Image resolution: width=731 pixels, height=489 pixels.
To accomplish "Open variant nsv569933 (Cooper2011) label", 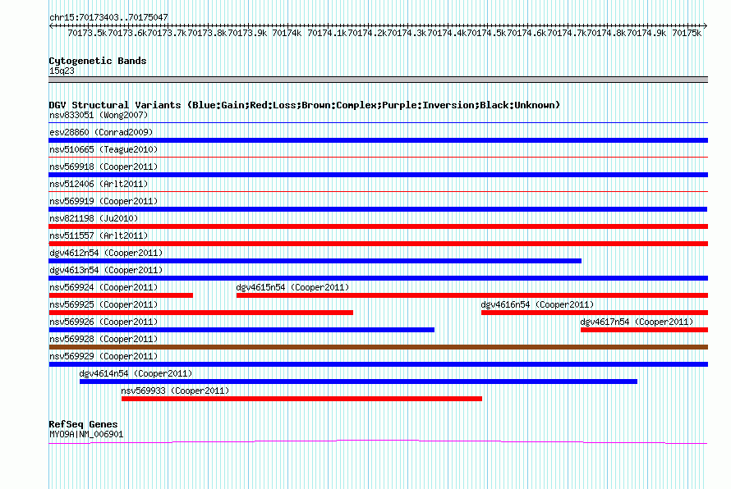I will pyautogui.click(x=175, y=391).
